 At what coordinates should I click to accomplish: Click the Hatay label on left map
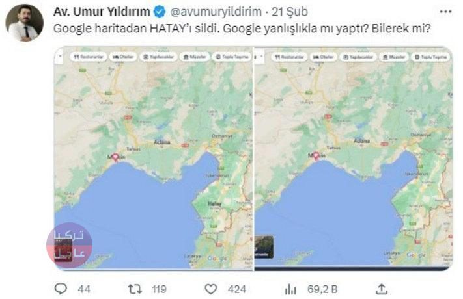[x=215, y=203]
